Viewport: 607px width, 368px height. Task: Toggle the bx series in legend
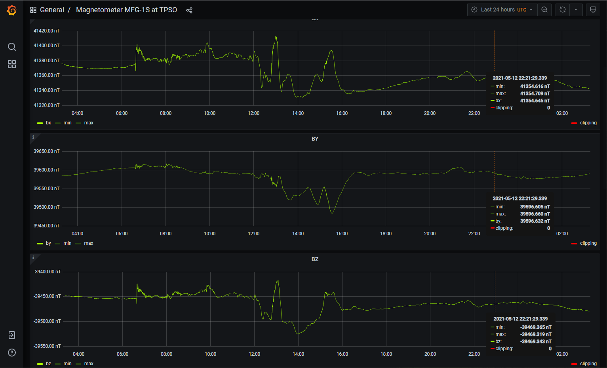(x=48, y=123)
